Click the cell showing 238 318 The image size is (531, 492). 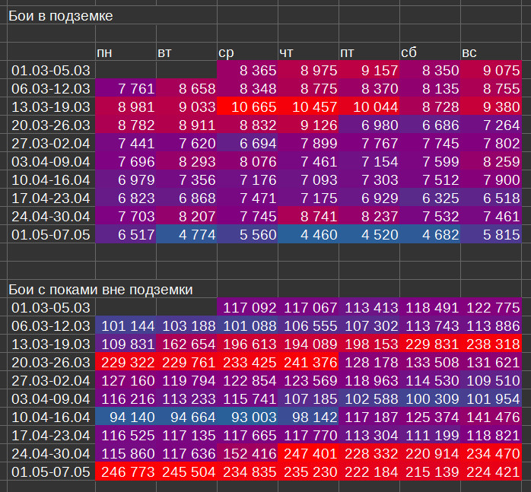(491, 344)
